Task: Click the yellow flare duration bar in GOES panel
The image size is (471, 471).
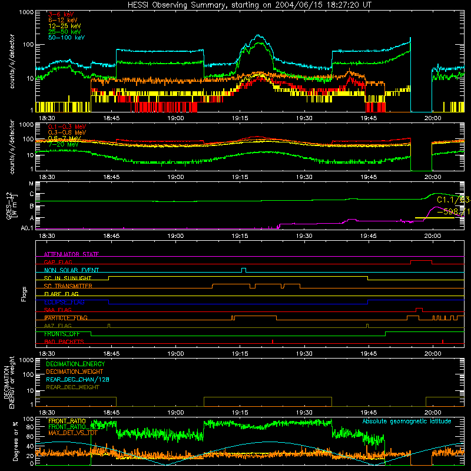Action: [x=434, y=218]
